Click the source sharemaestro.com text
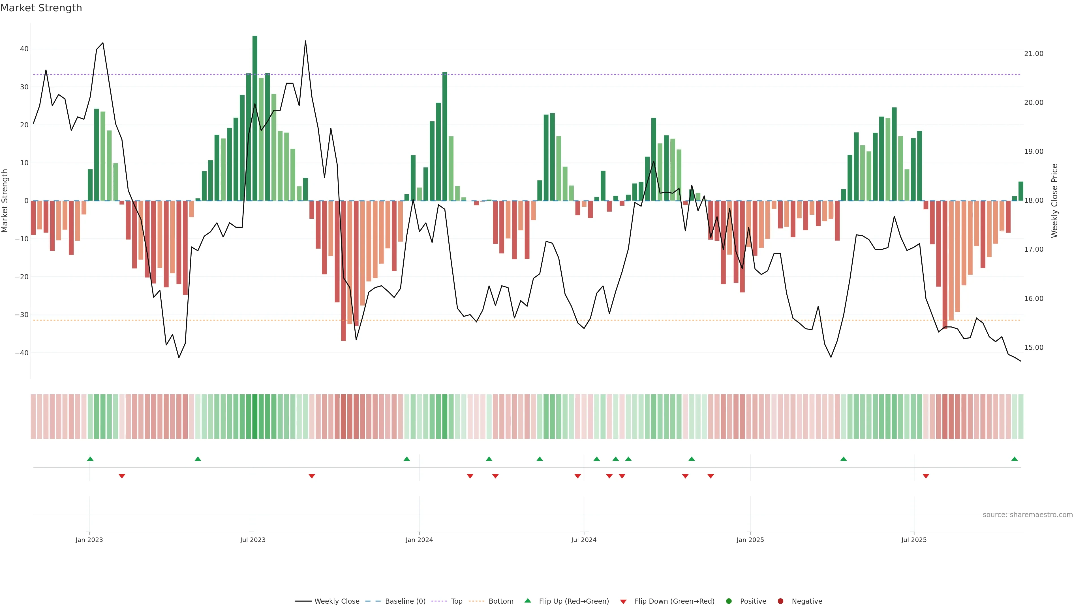Image resolution: width=1087 pixels, height=611 pixels. pos(1028,515)
